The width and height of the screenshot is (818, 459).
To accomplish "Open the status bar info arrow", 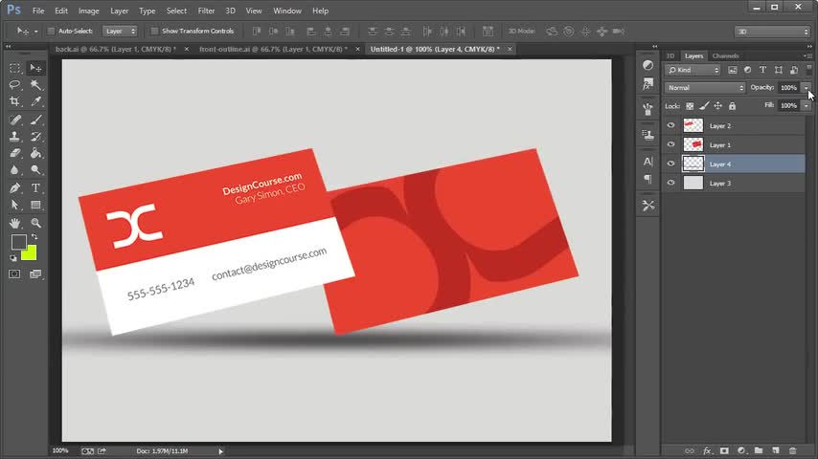I will [220, 451].
